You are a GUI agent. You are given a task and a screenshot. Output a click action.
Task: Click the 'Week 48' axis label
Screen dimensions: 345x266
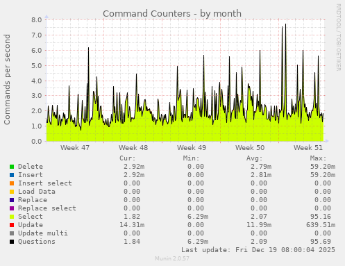click(133, 148)
